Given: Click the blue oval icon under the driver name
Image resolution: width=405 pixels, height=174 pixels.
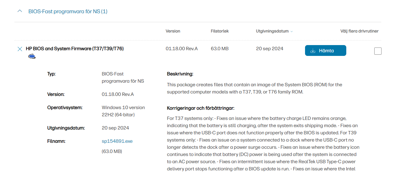Looking at the screenshot, I should [x=32, y=56].
